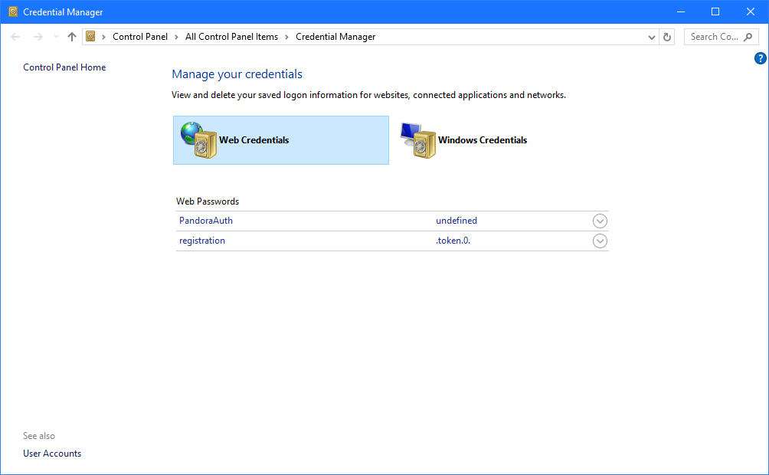This screenshot has width=769, height=475.
Task: Click the Windows Credentials monitor safe icon
Action: [418, 140]
